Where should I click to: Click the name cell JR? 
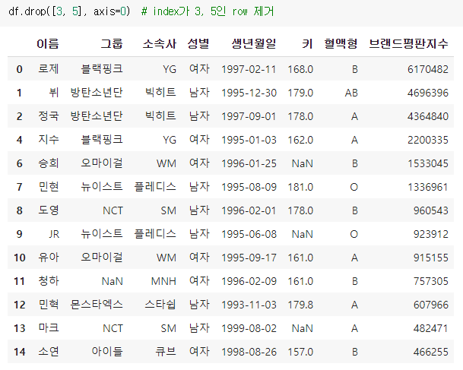click(54, 234)
